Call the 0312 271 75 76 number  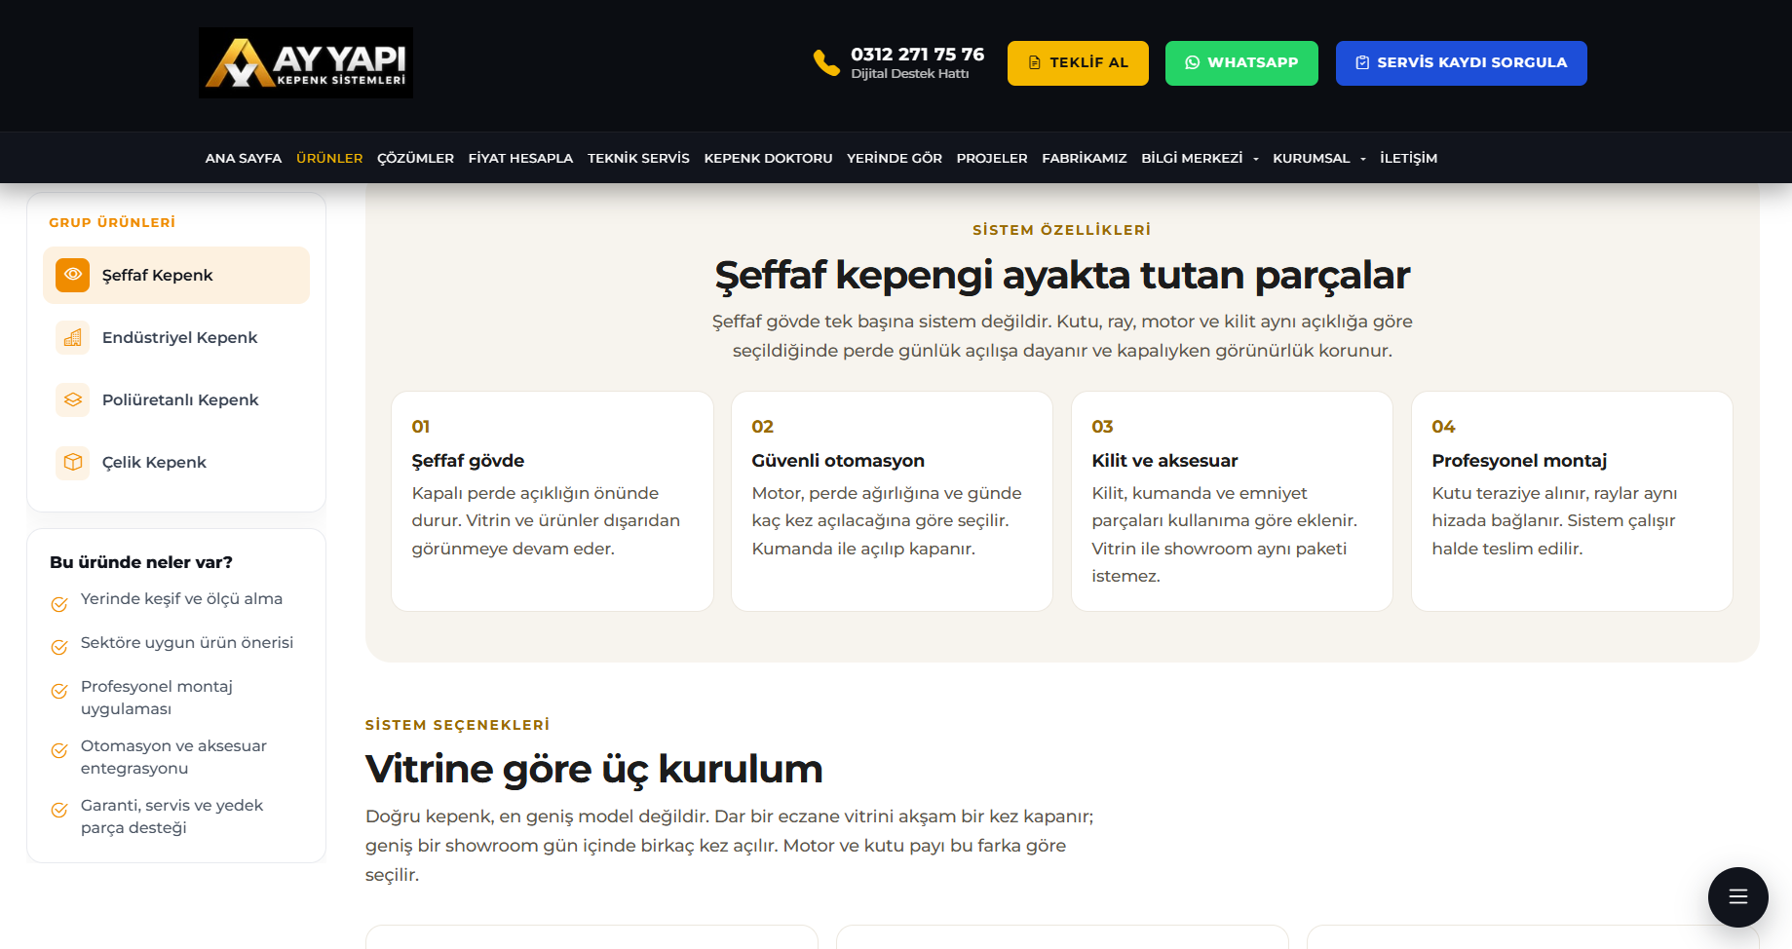click(917, 55)
